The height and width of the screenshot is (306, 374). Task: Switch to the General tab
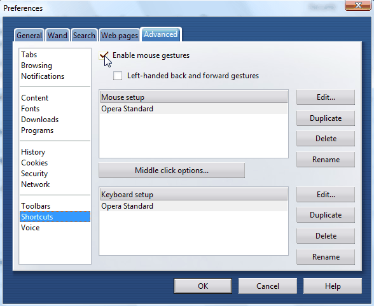(29, 36)
